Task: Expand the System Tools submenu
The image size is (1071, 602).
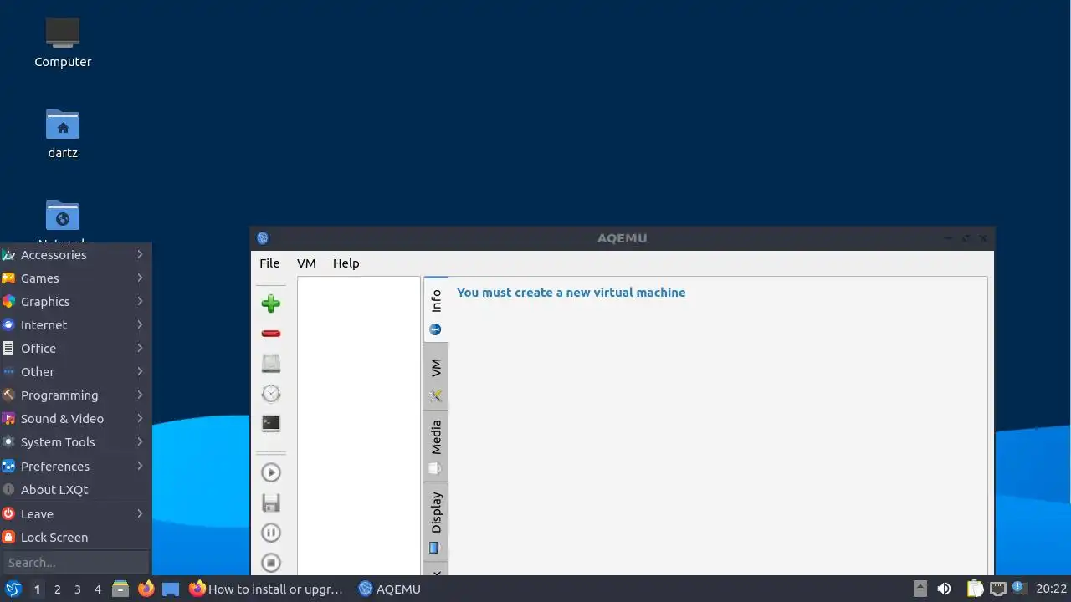Action: click(x=75, y=442)
